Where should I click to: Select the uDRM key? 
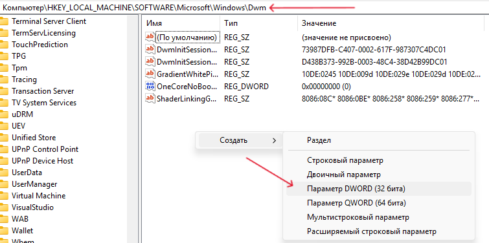22,114
